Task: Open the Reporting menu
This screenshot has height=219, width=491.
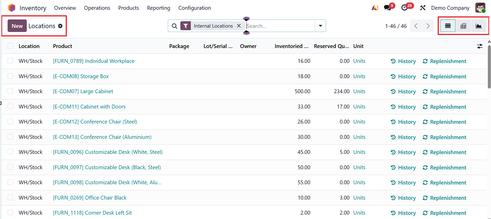Action: pyautogui.click(x=158, y=8)
